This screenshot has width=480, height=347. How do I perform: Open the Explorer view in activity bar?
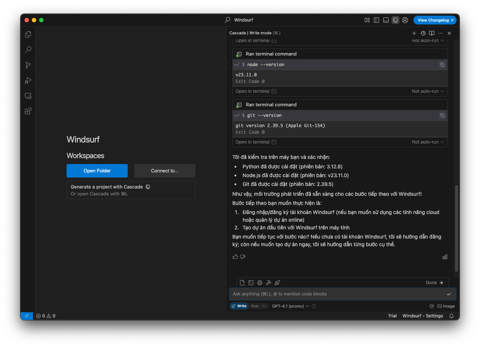[x=28, y=34]
